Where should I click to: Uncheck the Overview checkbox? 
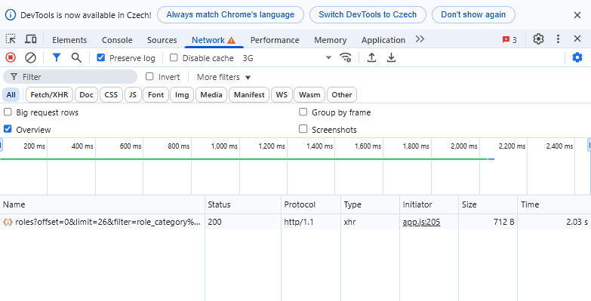click(x=8, y=129)
